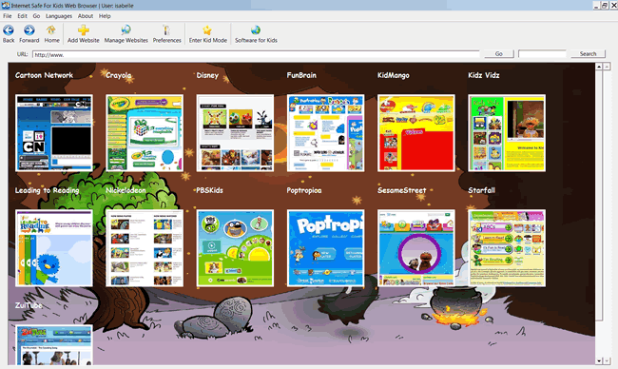Click the Go button next to URL
The image size is (618, 369).
tap(499, 53)
